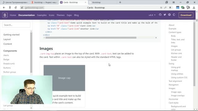Switch to the bootstrap Яндекс search tab
198x111 pixels.
[44, 2]
